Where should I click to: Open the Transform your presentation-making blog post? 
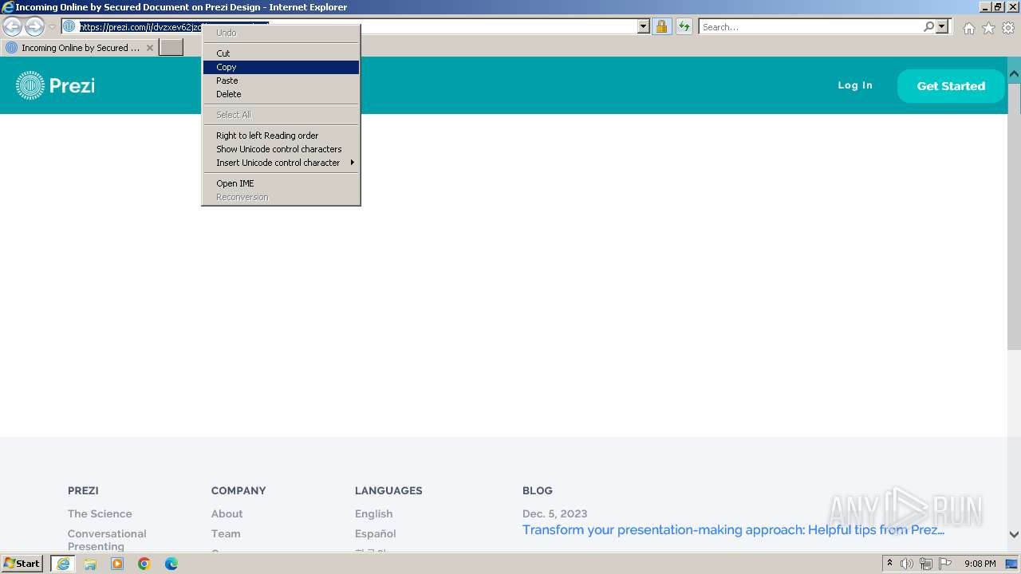point(733,530)
